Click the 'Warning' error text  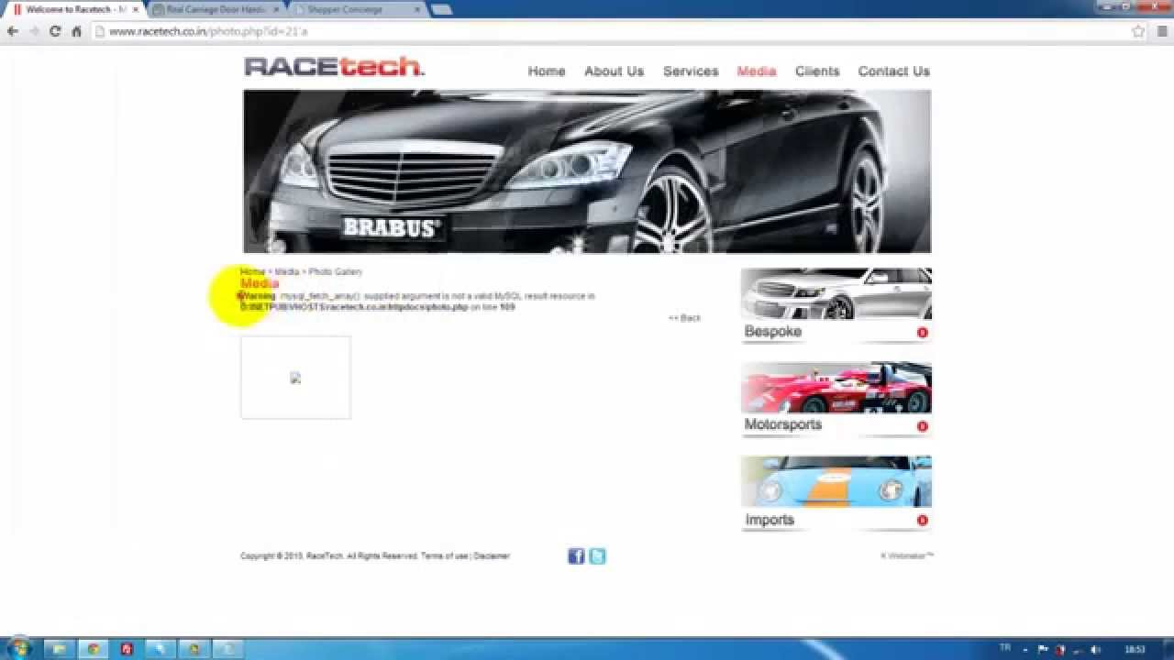[x=258, y=296]
